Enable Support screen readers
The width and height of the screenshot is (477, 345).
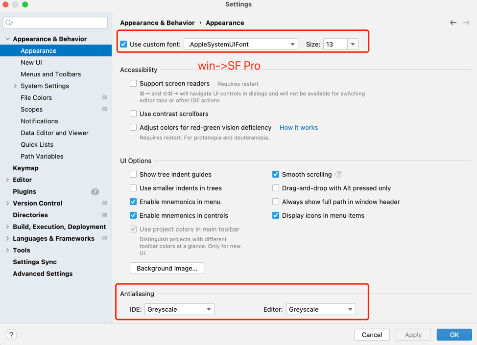coord(133,83)
